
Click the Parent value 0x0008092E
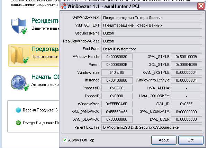tap(117, 65)
